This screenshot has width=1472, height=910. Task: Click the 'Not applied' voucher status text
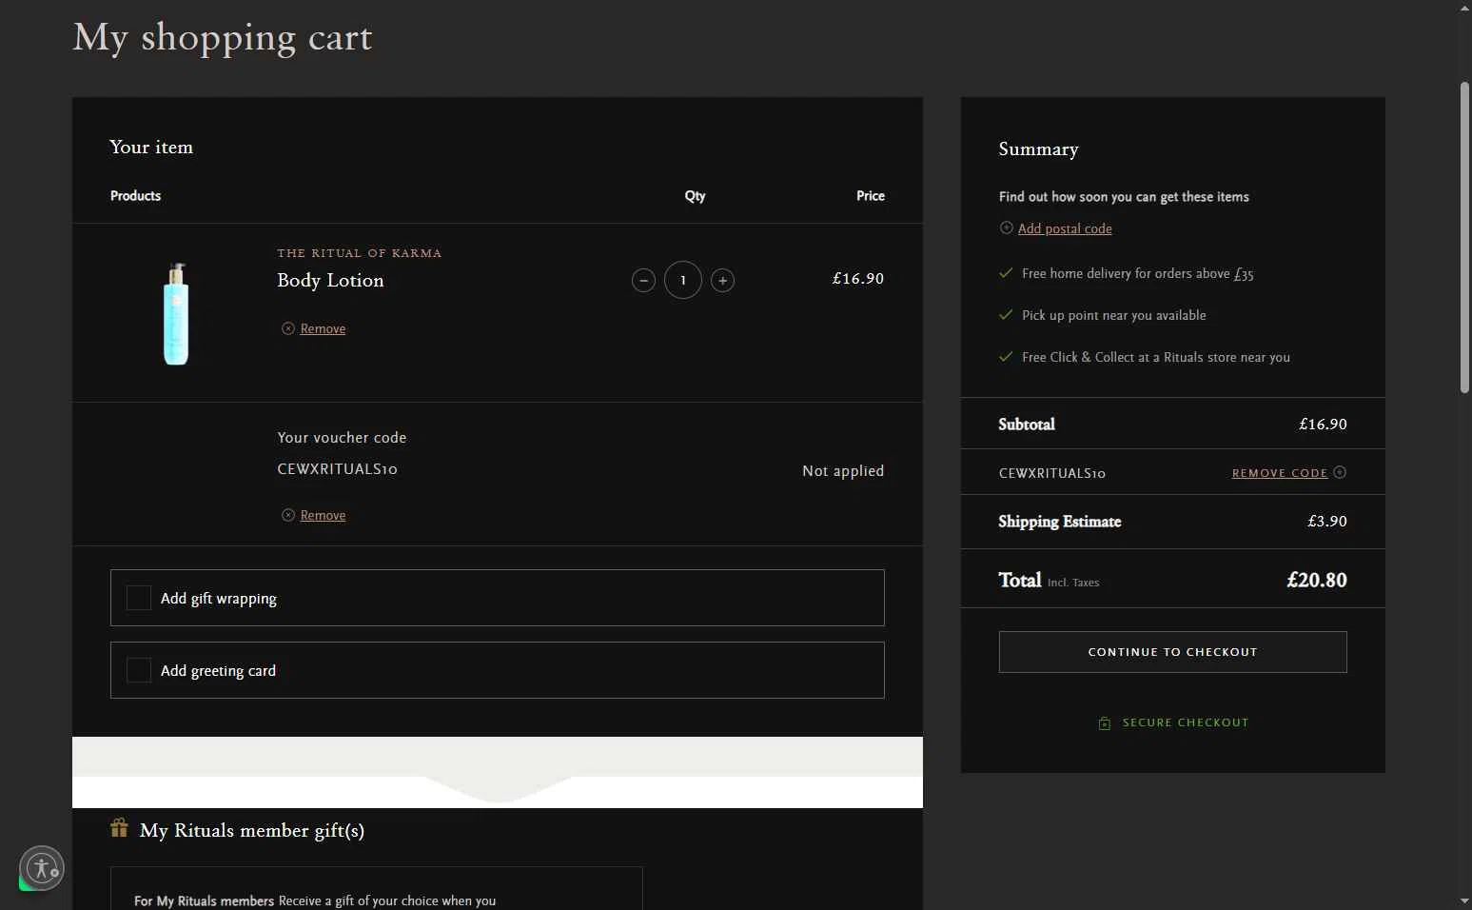[x=843, y=471]
